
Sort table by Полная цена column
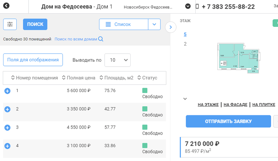79,78
